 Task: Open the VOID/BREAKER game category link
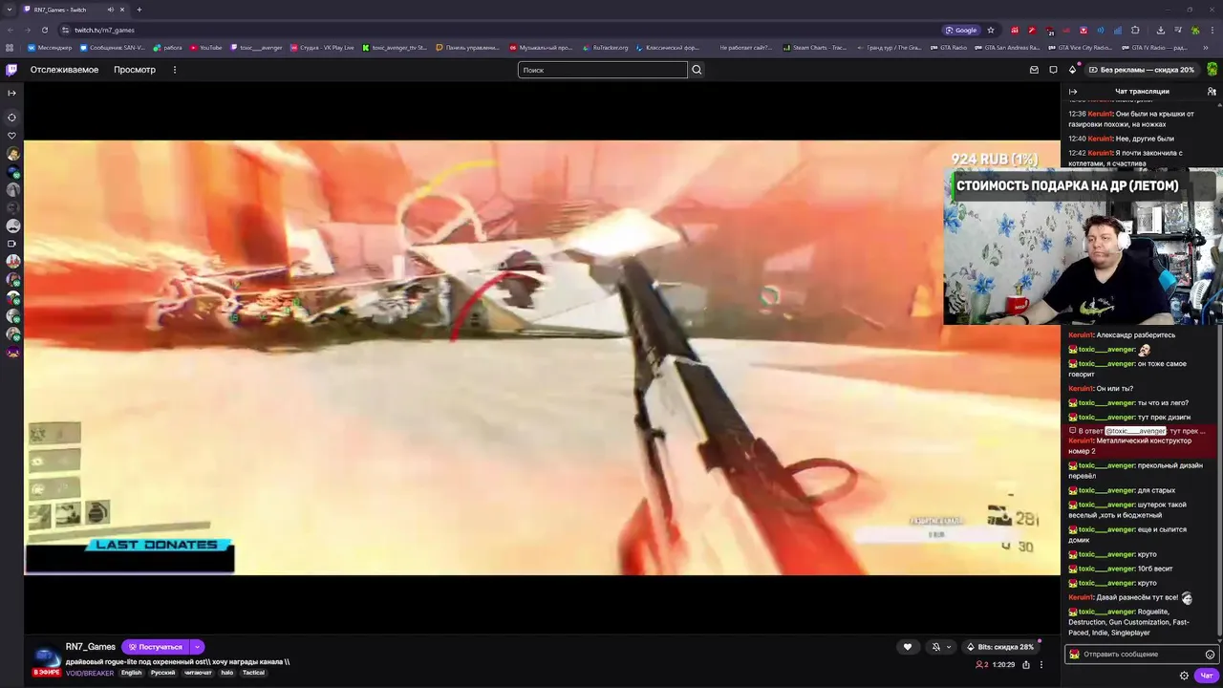(x=90, y=673)
